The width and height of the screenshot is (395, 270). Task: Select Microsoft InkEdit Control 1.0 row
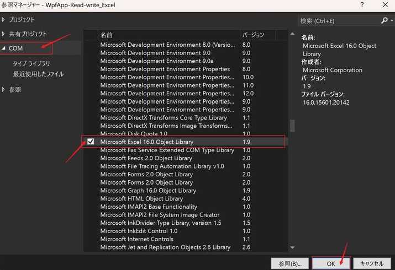(185, 231)
